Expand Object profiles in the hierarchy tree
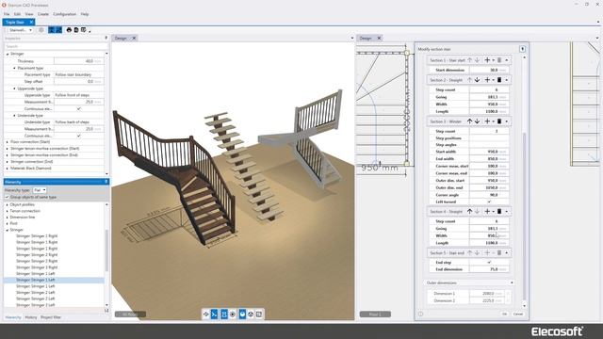The height and width of the screenshot is (339, 603). tap(7, 205)
